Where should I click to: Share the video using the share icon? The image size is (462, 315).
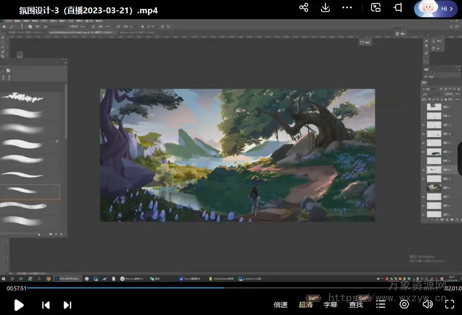click(304, 8)
